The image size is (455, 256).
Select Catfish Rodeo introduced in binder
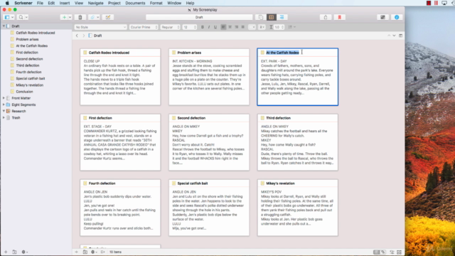click(x=36, y=33)
